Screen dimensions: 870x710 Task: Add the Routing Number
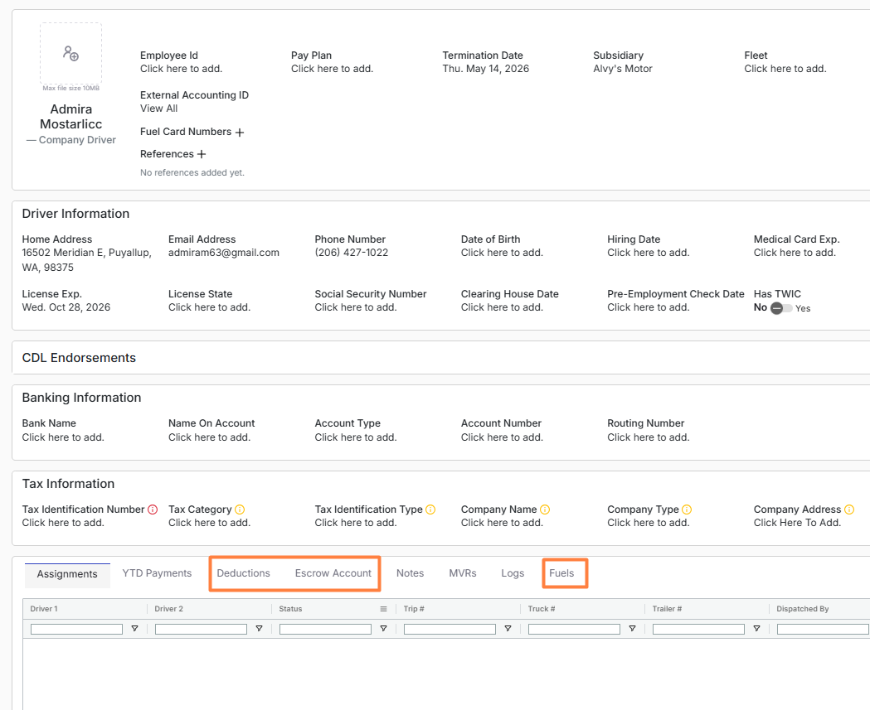[x=648, y=437]
